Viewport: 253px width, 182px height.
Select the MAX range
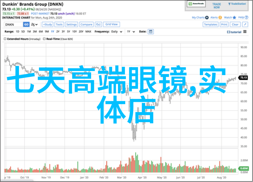coord(88,32)
